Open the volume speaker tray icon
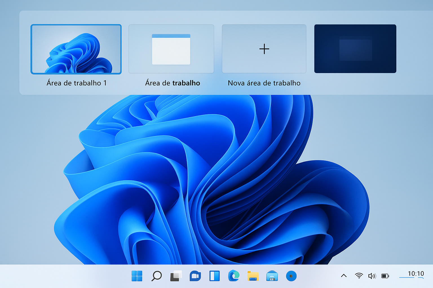 pos(372,276)
